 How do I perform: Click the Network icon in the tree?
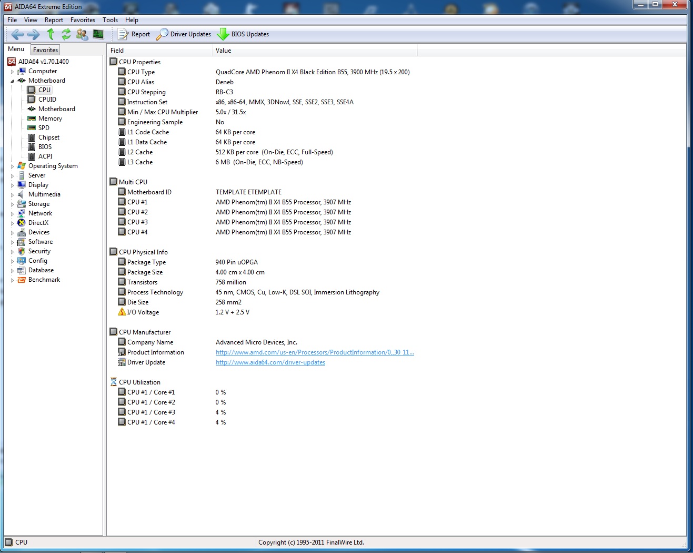pyautogui.click(x=22, y=213)
